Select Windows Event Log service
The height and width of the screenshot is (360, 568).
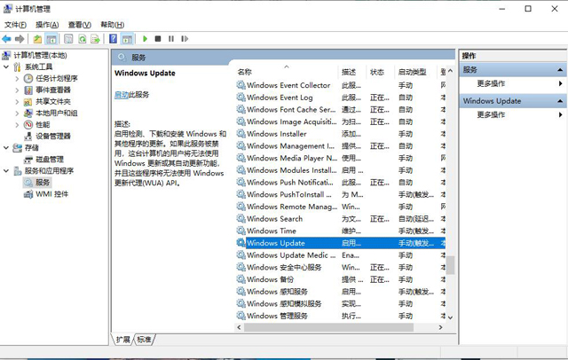[280, 98]
